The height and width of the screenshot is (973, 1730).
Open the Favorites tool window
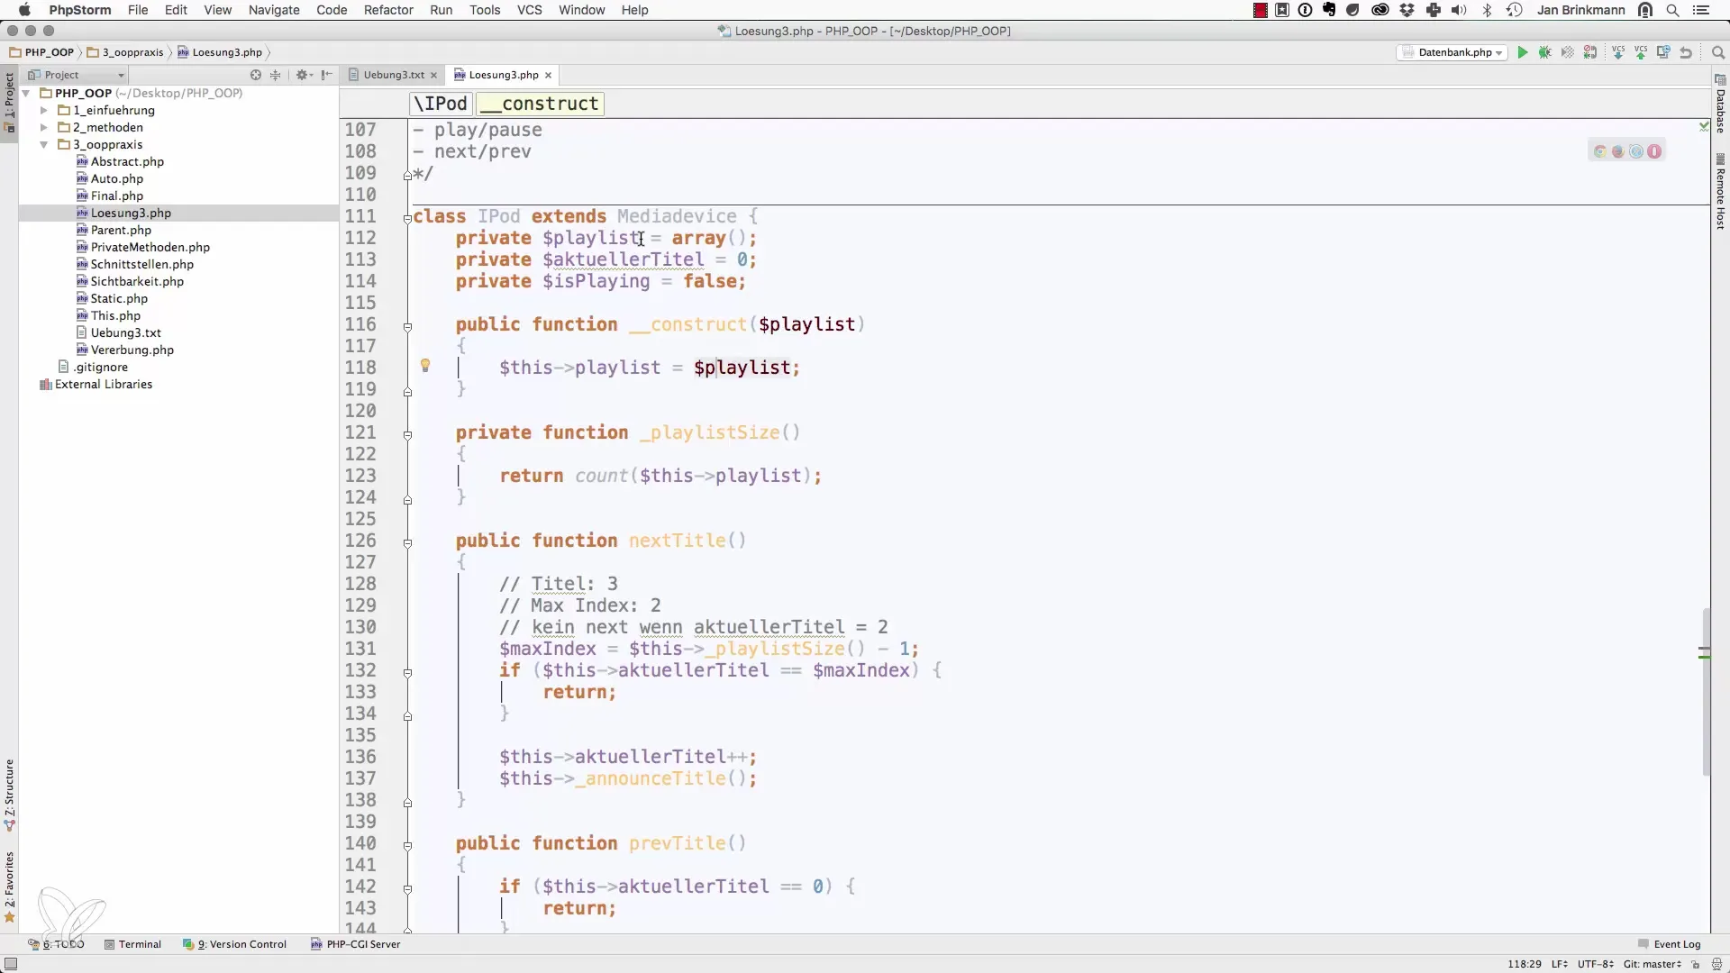[x=9, y=887]
